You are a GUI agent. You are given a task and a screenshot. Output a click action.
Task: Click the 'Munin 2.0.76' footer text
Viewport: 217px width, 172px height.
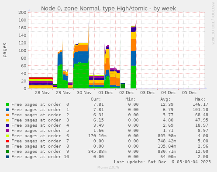click(108, 167)
